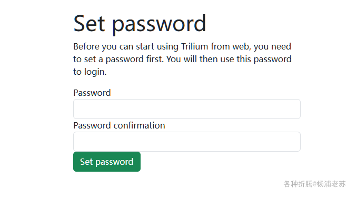
Task: Click the word "Trilium" in the description
Action: pyautogui.click(x=195, y=46)
